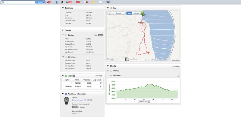Click the elevation icon in Charts section
Image resolution: width=241 pixels, height=119 pixels.
tap(111, 76)
